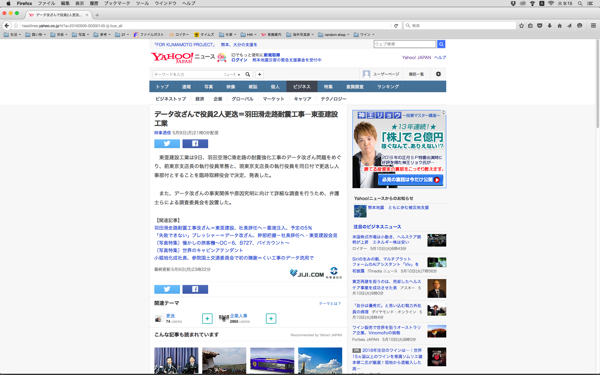Open the ブックマーク menu in menu bar

(117, 3)
